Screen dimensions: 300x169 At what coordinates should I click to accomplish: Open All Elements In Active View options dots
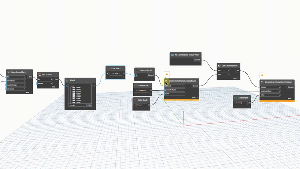tap(200, 64)
